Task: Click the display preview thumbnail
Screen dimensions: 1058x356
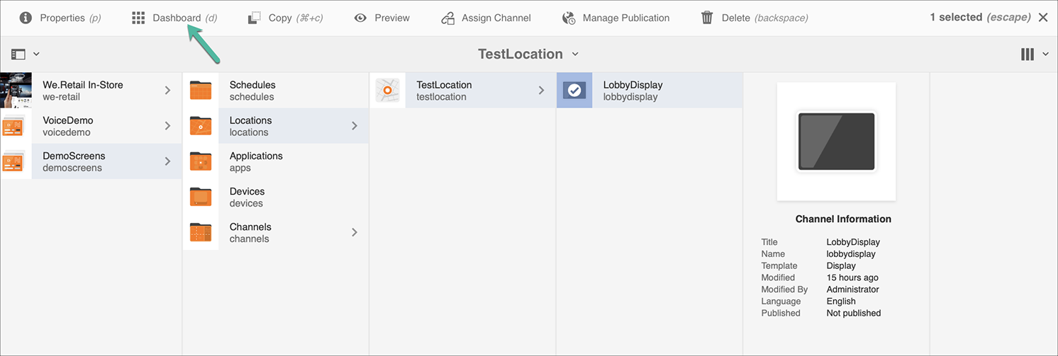Action: 836,141
